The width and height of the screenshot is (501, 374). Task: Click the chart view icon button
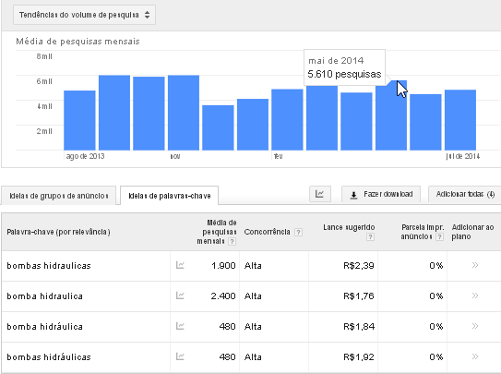pos(320,194)
